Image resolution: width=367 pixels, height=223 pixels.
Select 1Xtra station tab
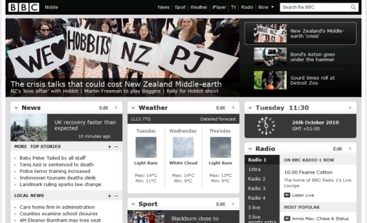pos(262,169)
